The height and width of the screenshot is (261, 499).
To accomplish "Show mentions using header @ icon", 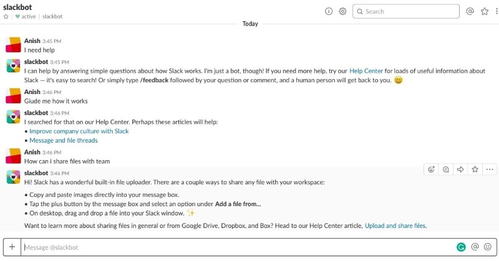I will [470, 11].
